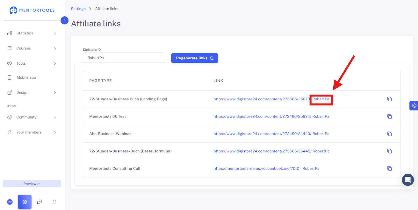Collapse the sidebar with the round arrow button

point(65,20)
